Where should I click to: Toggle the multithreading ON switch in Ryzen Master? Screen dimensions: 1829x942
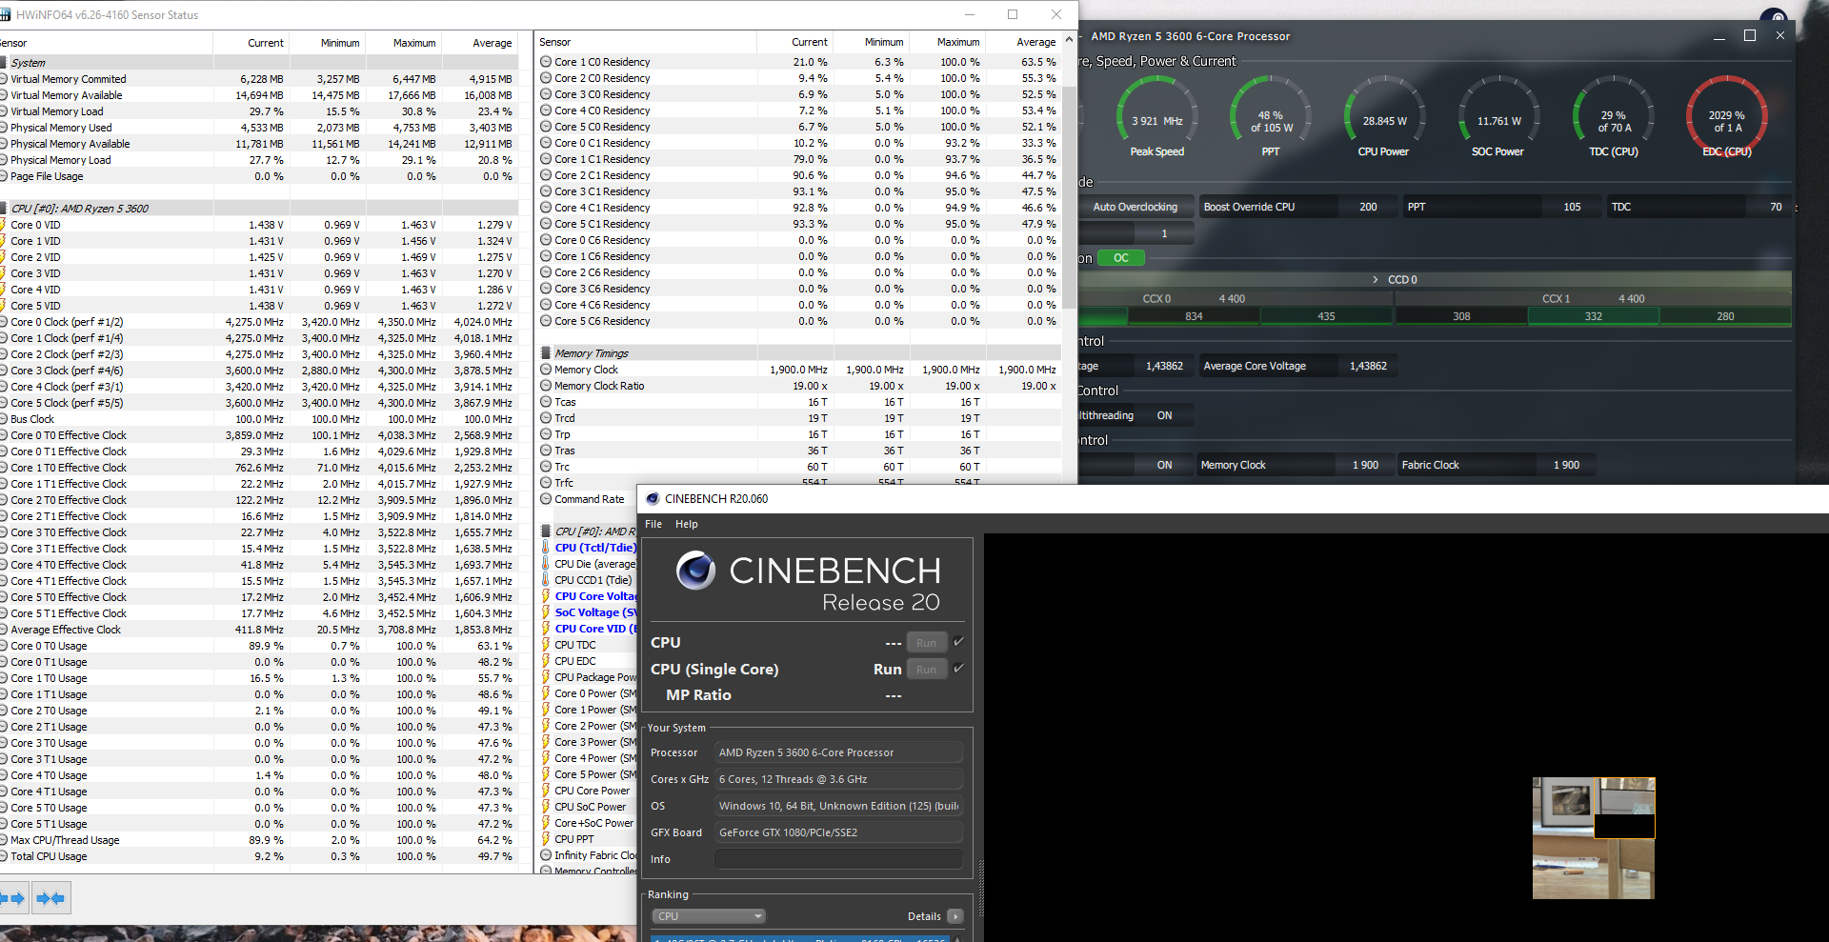tap(1164, 415)
